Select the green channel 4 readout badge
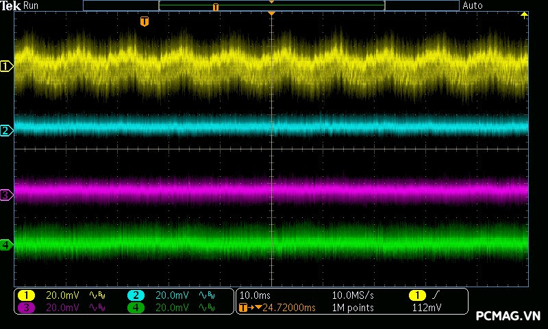The width and height of the screenshot is (548, 329). (x=136, y=308)
